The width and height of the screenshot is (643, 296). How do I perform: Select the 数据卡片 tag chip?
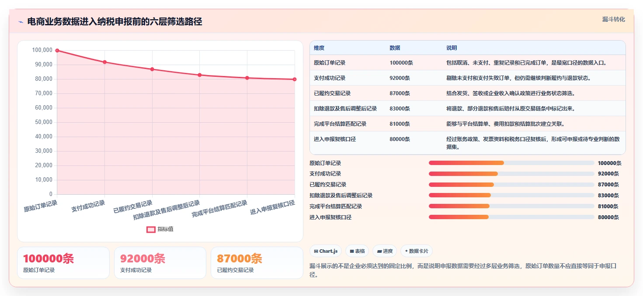point(417,251)
